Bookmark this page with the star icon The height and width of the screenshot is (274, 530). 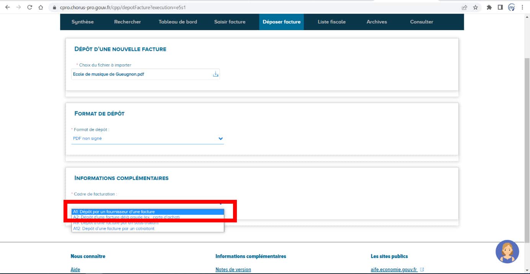(x=475, y=7)
